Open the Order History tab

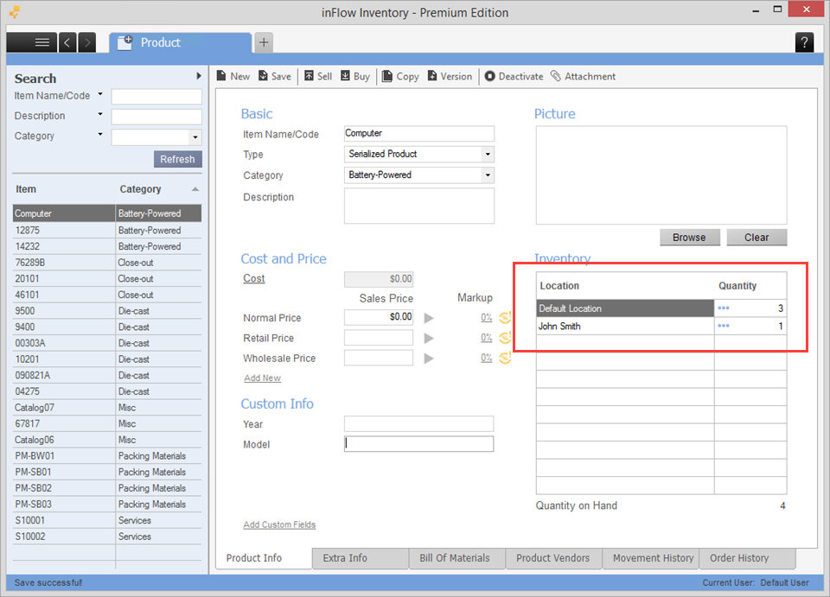pyautogui.click(x=747, y=558)
